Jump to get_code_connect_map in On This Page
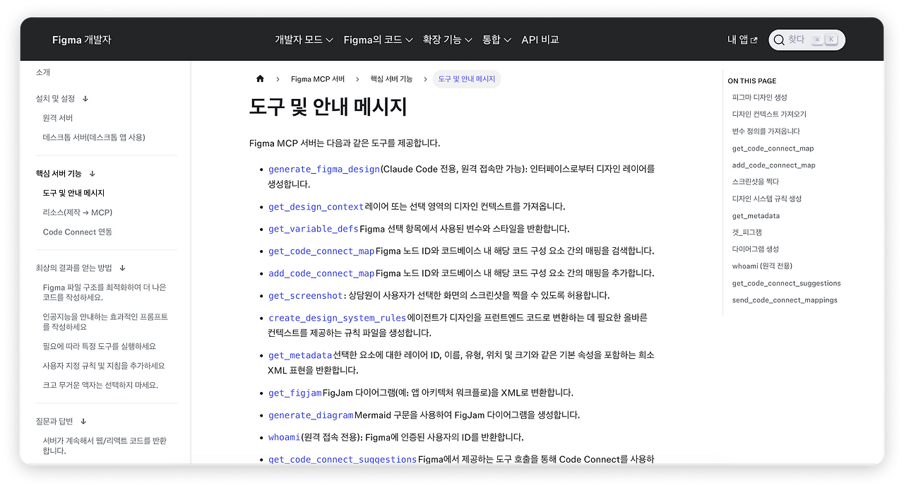 tap(773, 148)
